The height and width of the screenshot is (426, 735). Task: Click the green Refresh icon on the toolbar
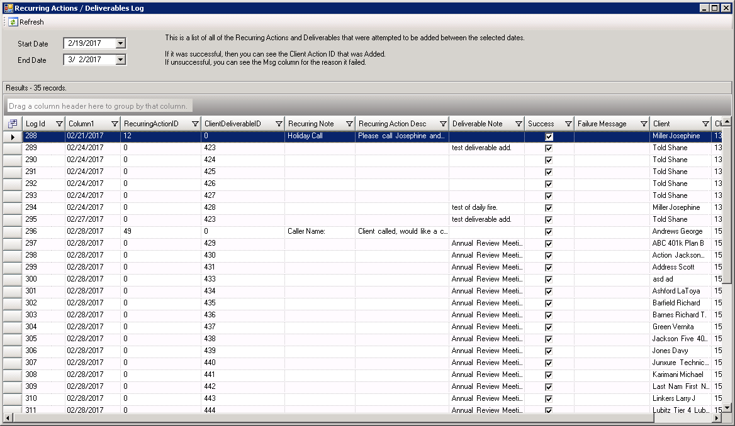pyautogui.click(x=12, y=22)
